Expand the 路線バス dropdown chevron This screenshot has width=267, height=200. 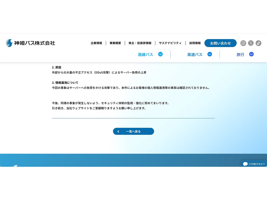click(x=160, y=54)
